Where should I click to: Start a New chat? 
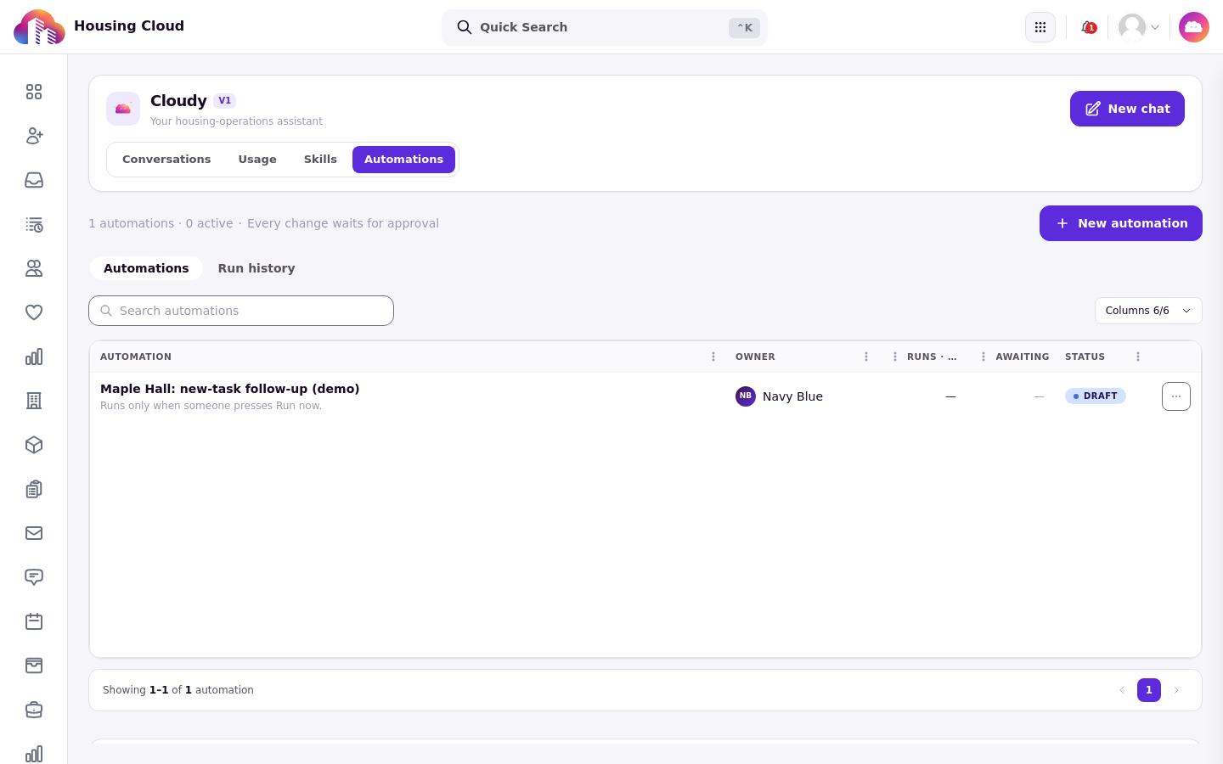coord(1127,109)
